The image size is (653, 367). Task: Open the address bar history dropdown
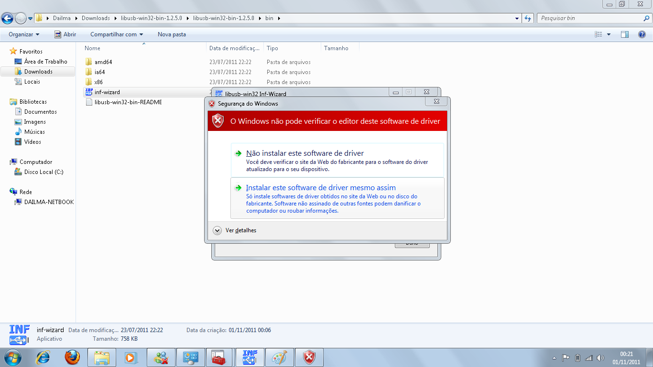(517, 19)
